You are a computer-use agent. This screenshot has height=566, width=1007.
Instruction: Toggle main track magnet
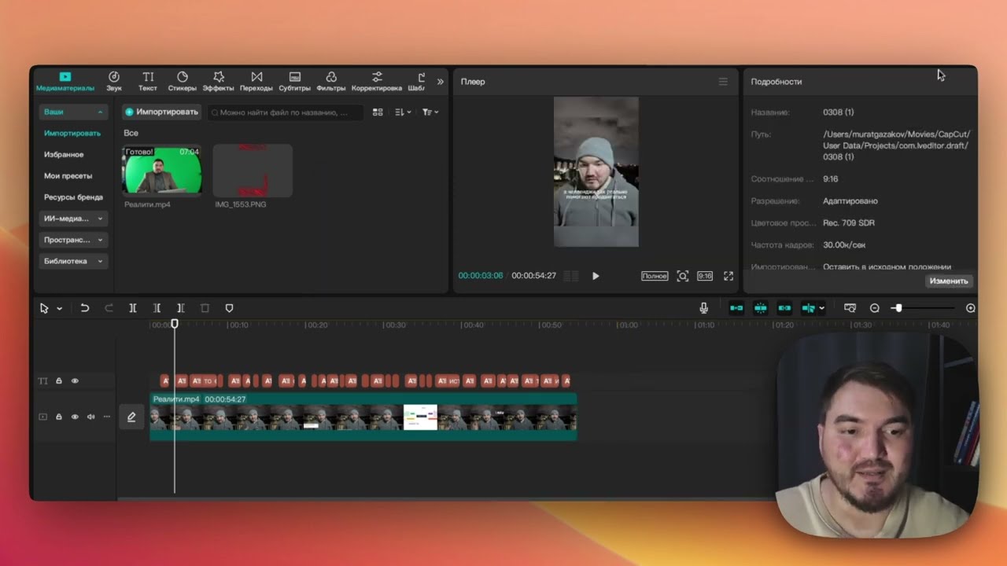[x=736, y=308]
